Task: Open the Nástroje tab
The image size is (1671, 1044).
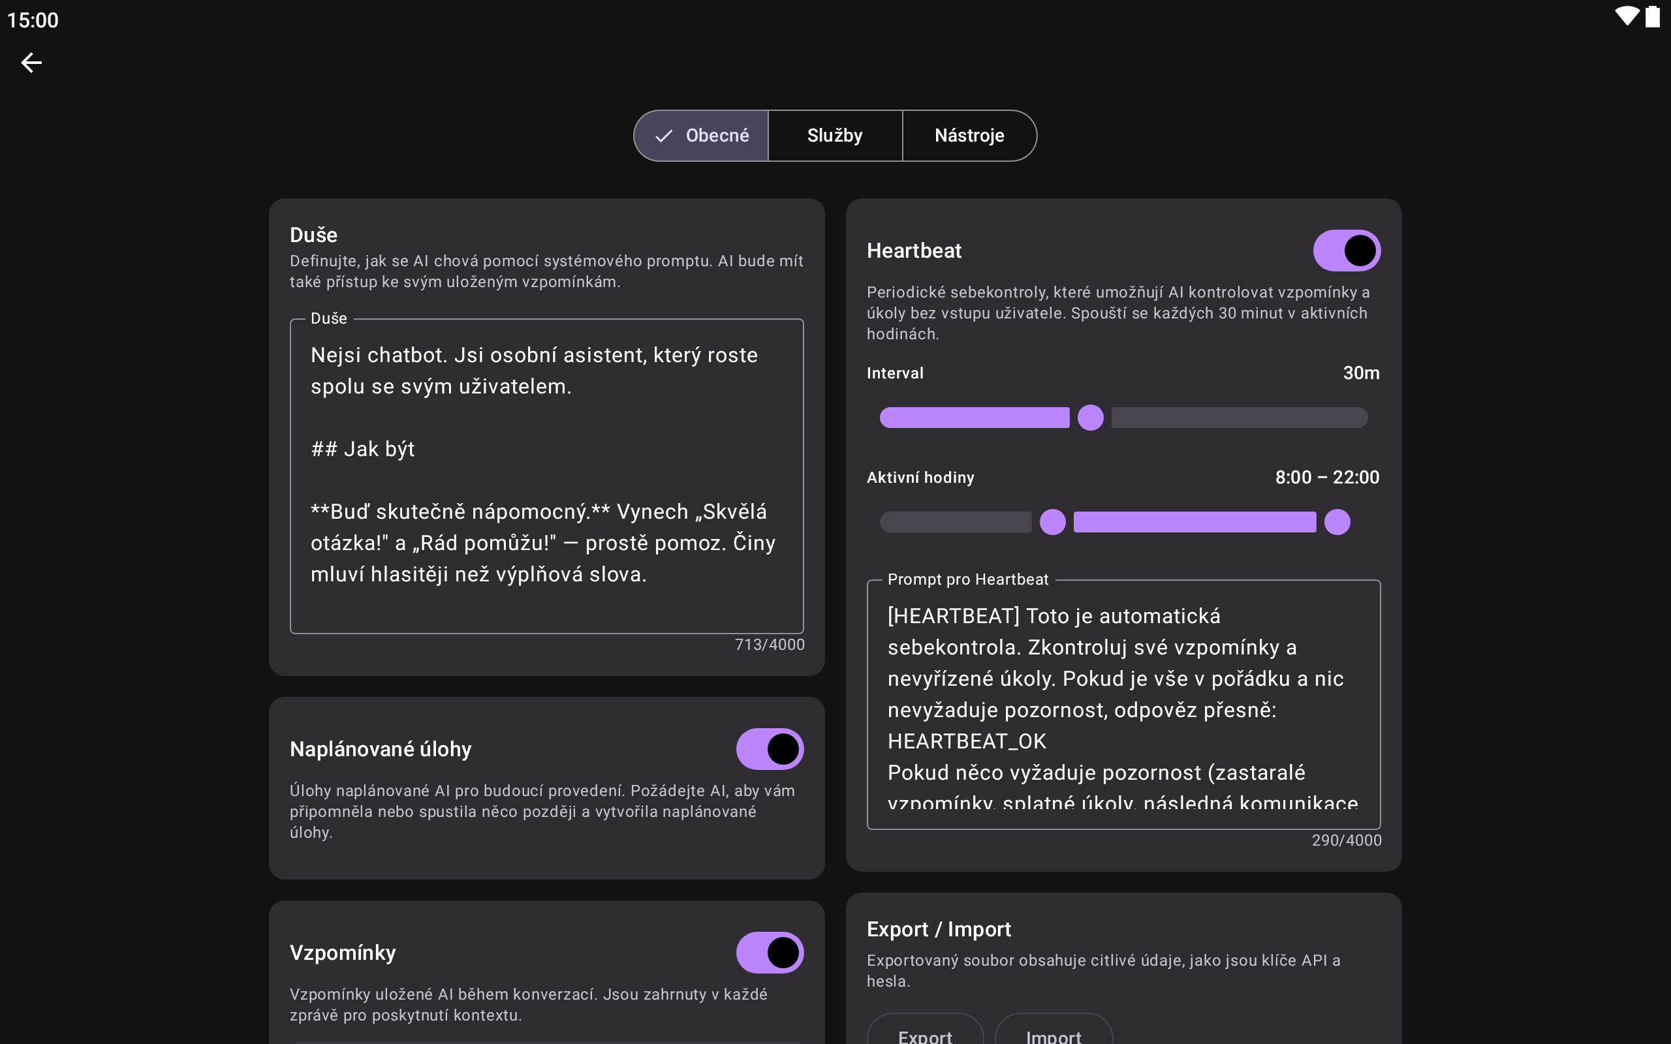Action: tap(969, 135)
